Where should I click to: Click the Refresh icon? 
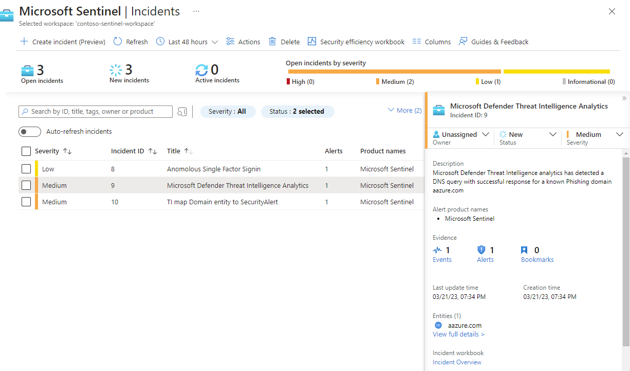point(118,42)
